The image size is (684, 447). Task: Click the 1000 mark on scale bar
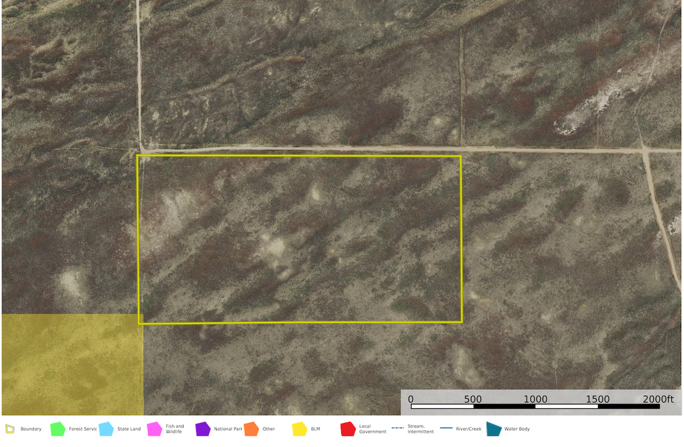click(535, 400)
